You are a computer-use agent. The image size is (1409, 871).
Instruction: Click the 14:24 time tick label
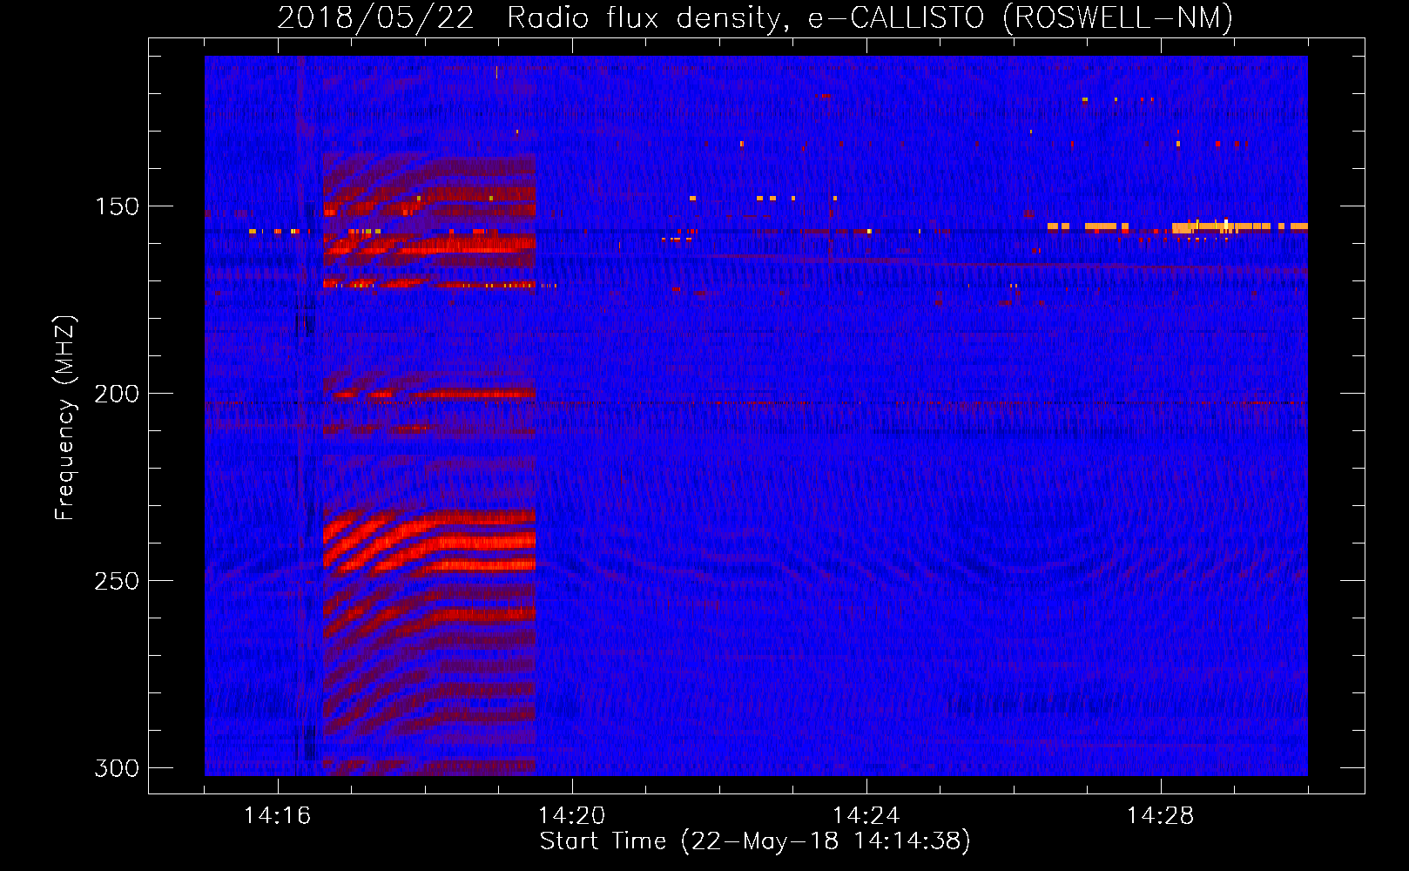[x=866, y=816]
